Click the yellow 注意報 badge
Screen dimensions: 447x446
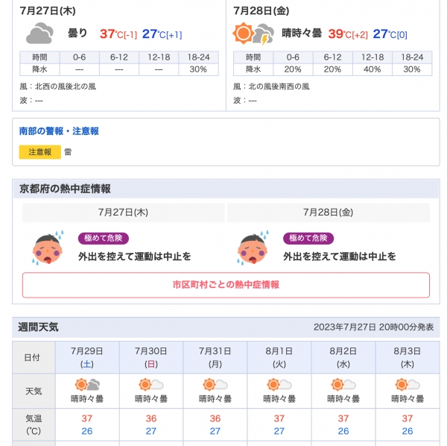(x=40, y=152)
